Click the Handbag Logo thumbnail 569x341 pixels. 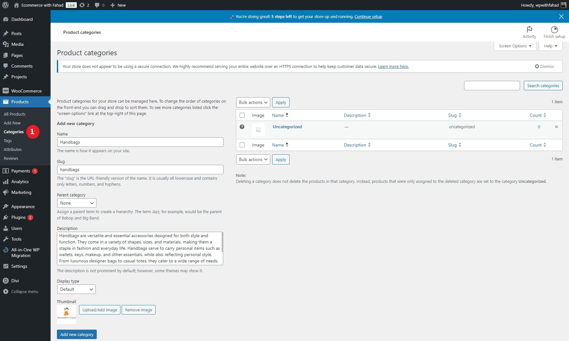(66, 314)
